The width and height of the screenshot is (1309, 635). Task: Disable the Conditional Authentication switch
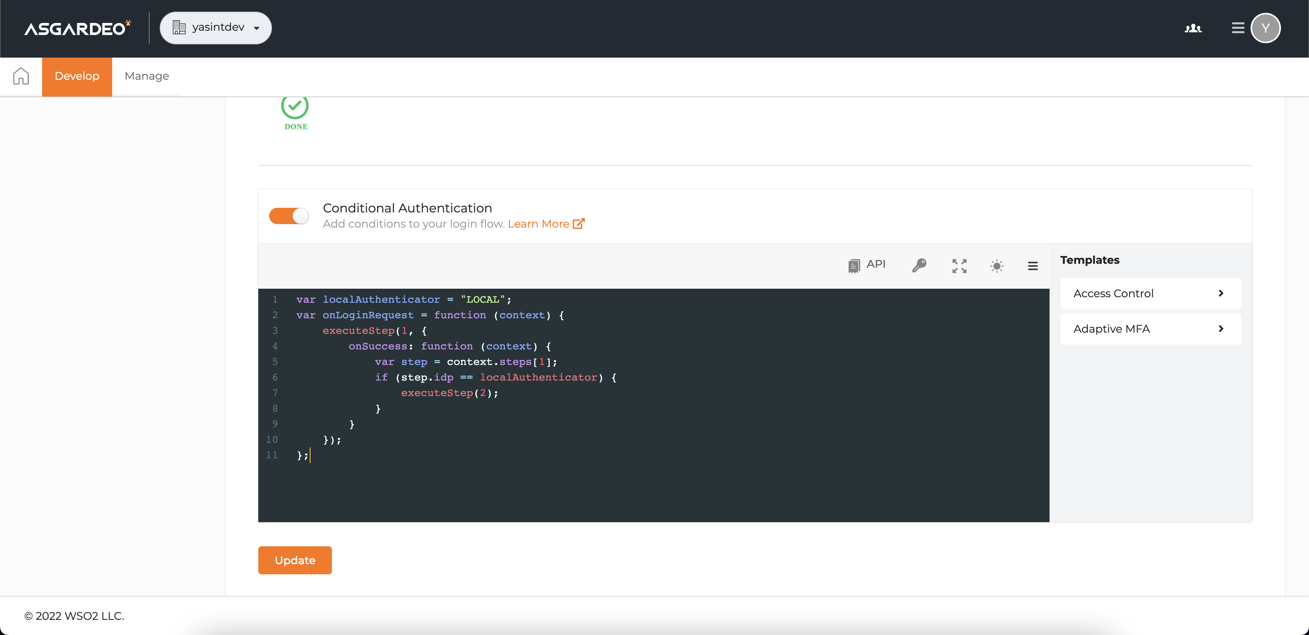288,216
